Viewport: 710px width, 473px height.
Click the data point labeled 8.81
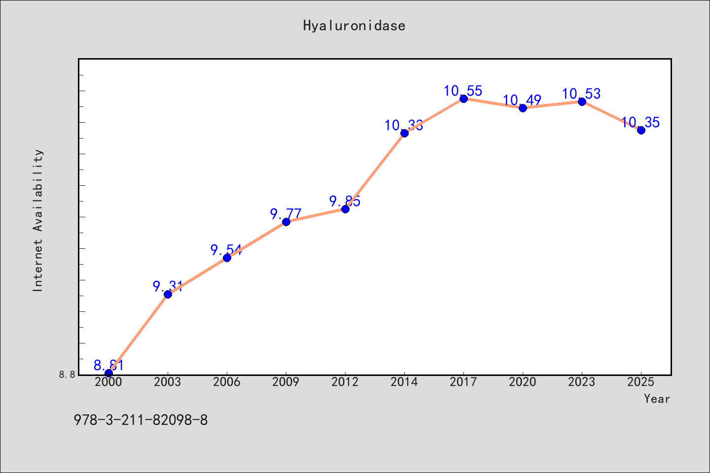[x=108, y=373]
